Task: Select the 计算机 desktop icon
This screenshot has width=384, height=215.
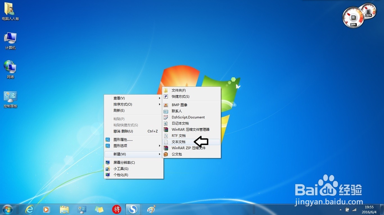Action: (10, 41)
